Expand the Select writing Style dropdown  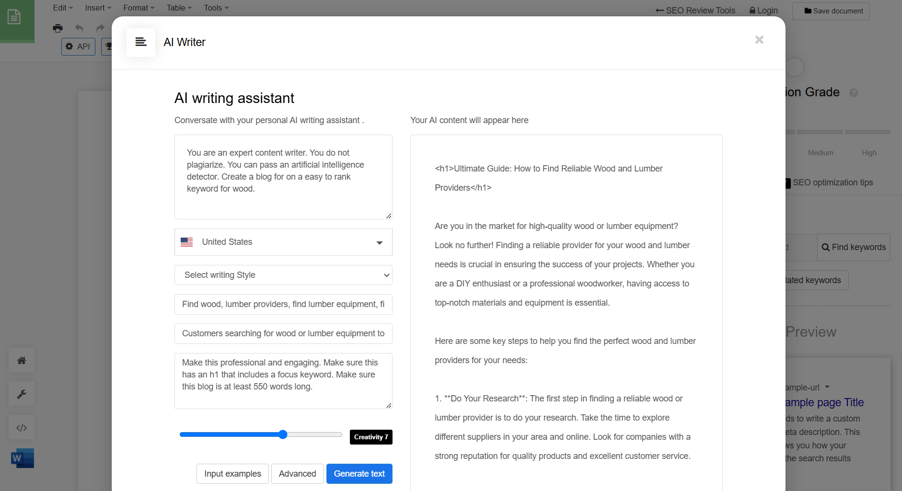pos(283,275)
